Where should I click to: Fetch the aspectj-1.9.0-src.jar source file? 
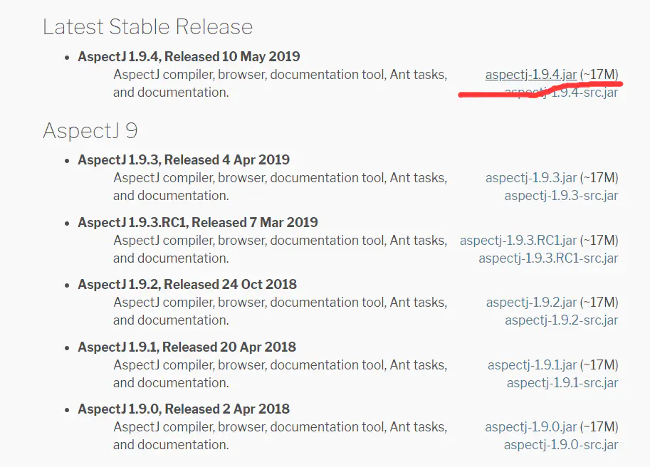pyautogui.click(x=561, y=445)
